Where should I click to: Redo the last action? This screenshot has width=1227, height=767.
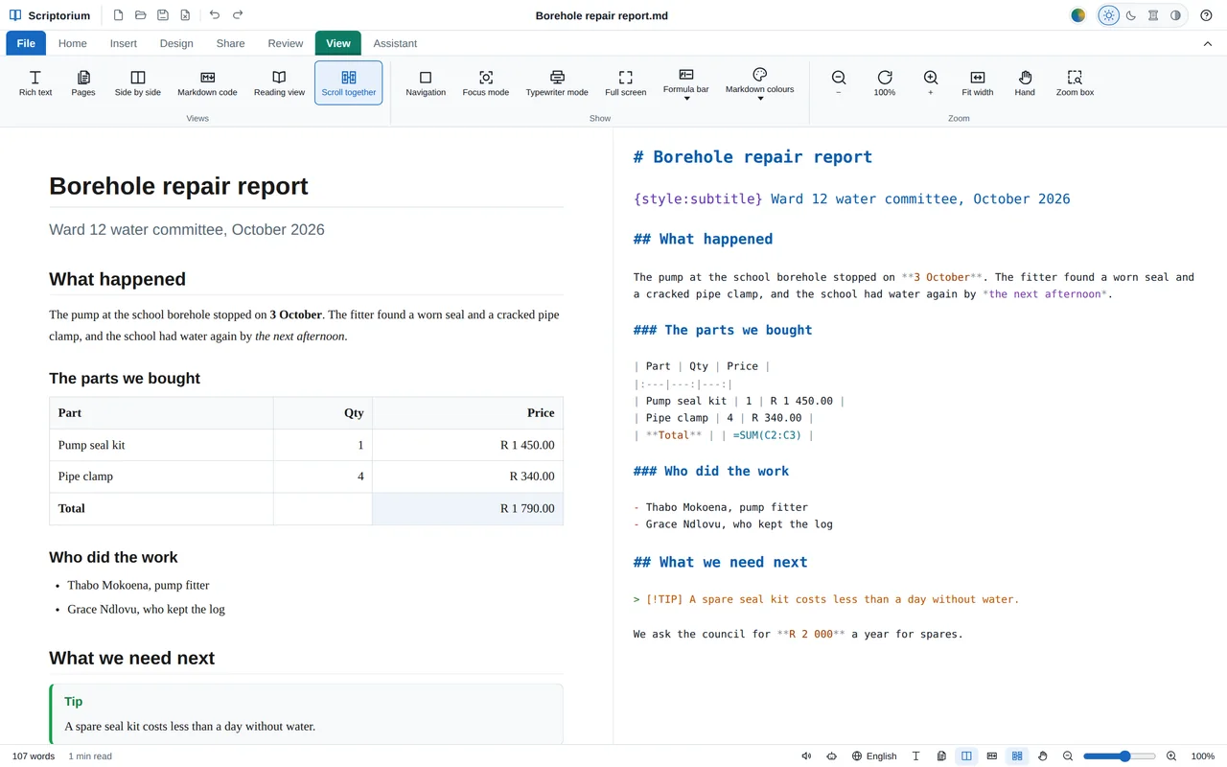click(238, 15)
